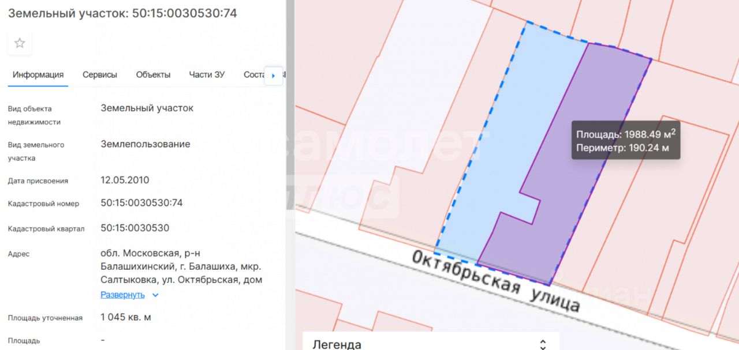Switch to the Сервисы tab

[100, 75]
